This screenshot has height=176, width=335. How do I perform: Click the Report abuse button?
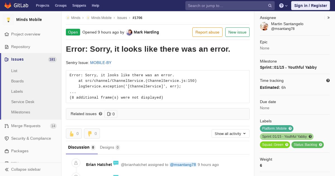(x=207, y=32)
